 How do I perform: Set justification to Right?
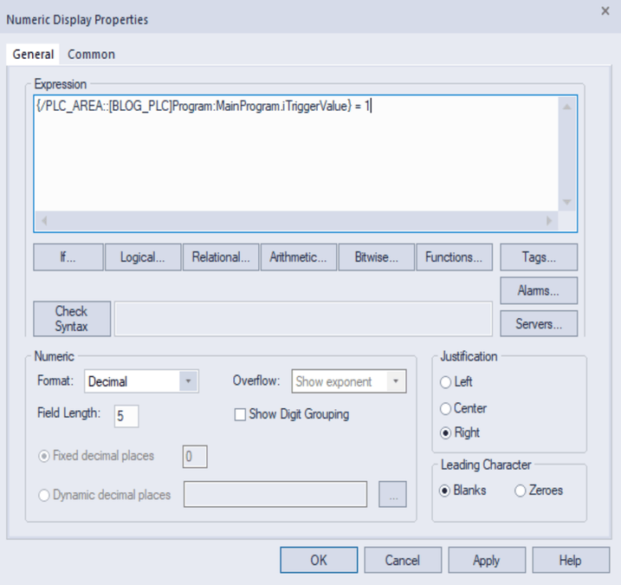tap(445, 432)
